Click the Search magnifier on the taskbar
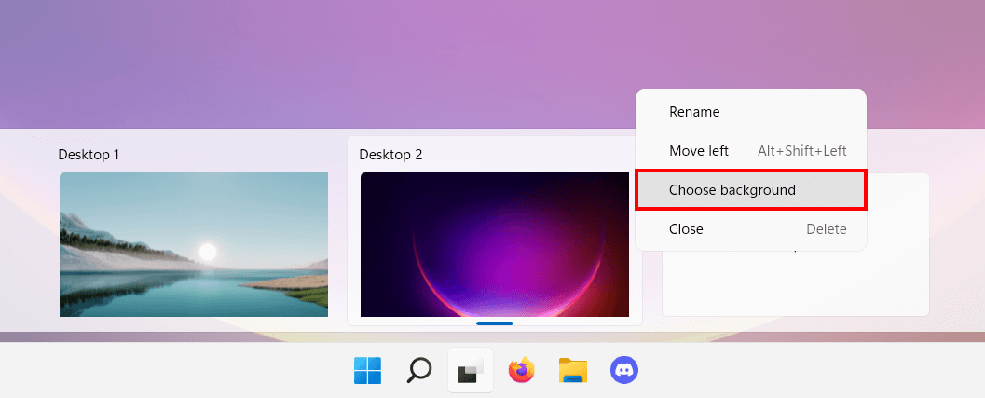985x398 pixels. pos(419,371)
